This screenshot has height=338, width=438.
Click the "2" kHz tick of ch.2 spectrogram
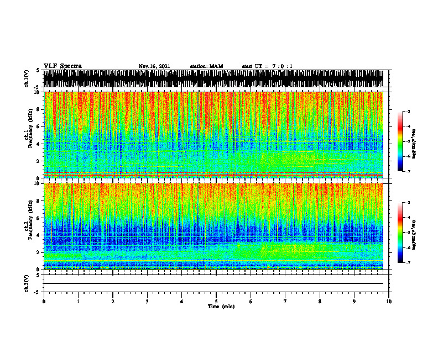(x=39, y=252)
